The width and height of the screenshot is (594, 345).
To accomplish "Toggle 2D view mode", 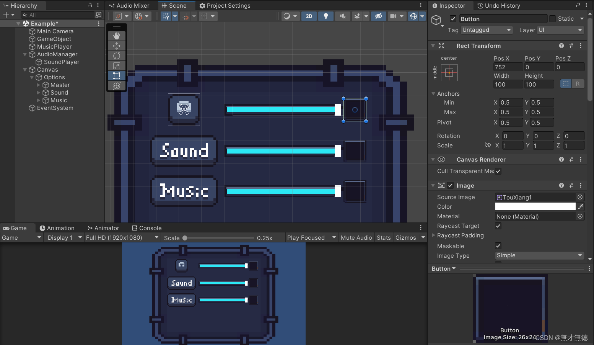I will click(x=309, y=16).
